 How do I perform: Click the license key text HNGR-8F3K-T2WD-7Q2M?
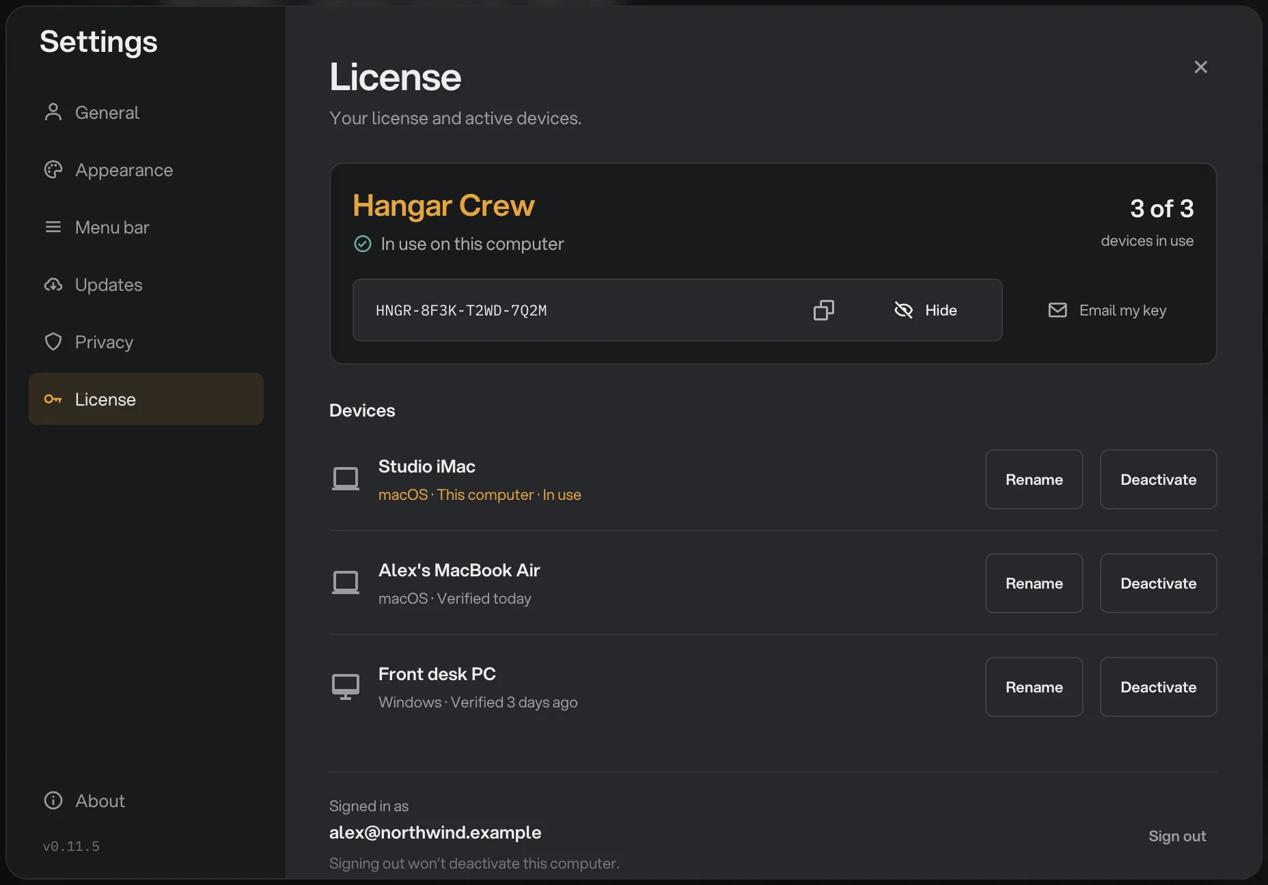click(x=461, y=311)
